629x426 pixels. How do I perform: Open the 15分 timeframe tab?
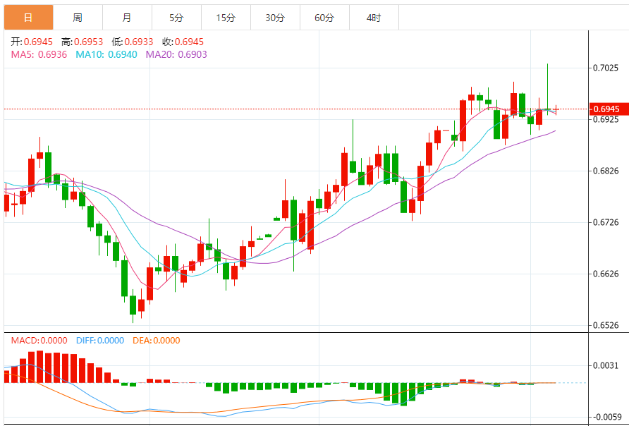coord(226,18)
